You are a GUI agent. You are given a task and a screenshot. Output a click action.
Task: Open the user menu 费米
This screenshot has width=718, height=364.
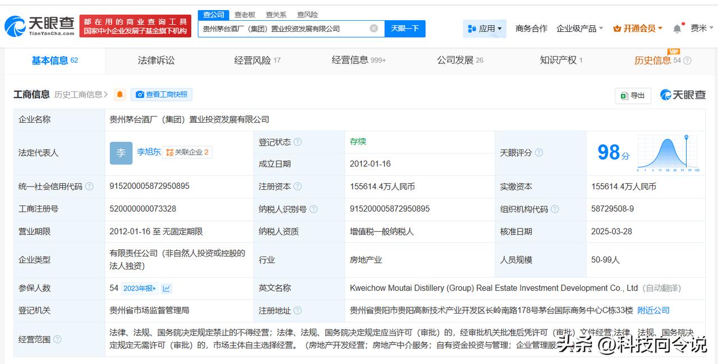point(702,28)
